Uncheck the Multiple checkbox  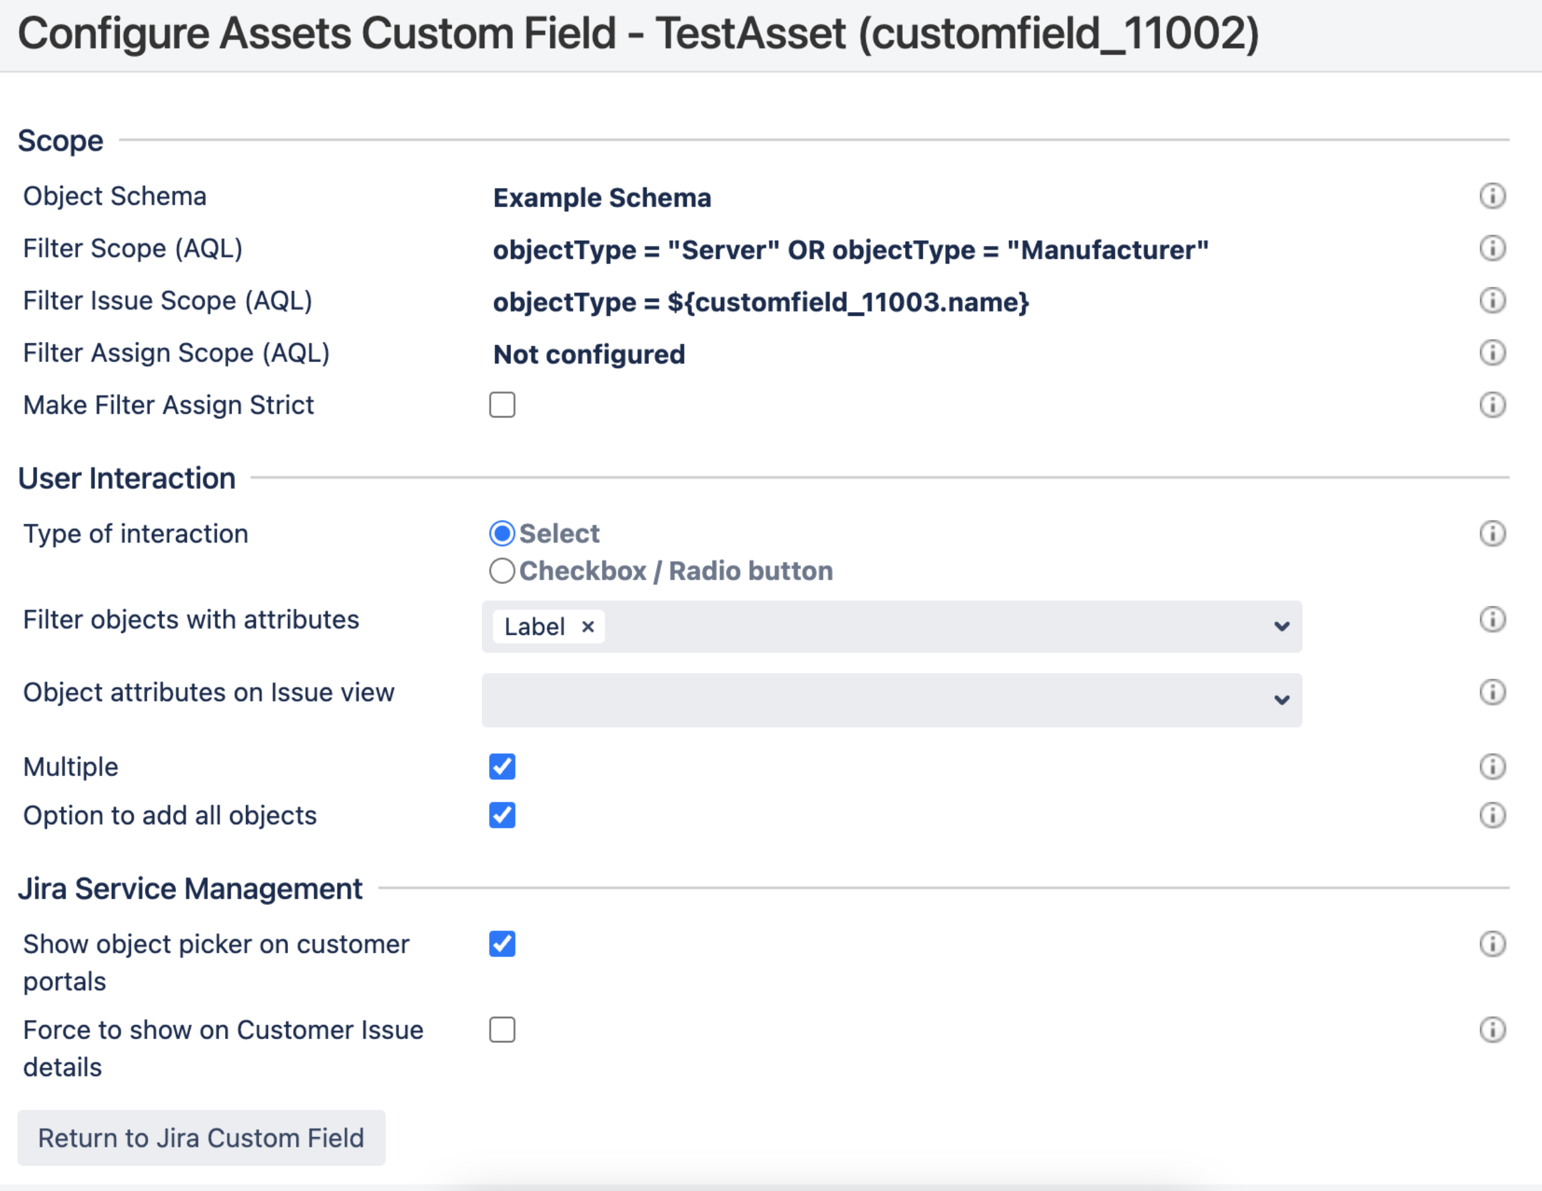click(x=502, y=766)
